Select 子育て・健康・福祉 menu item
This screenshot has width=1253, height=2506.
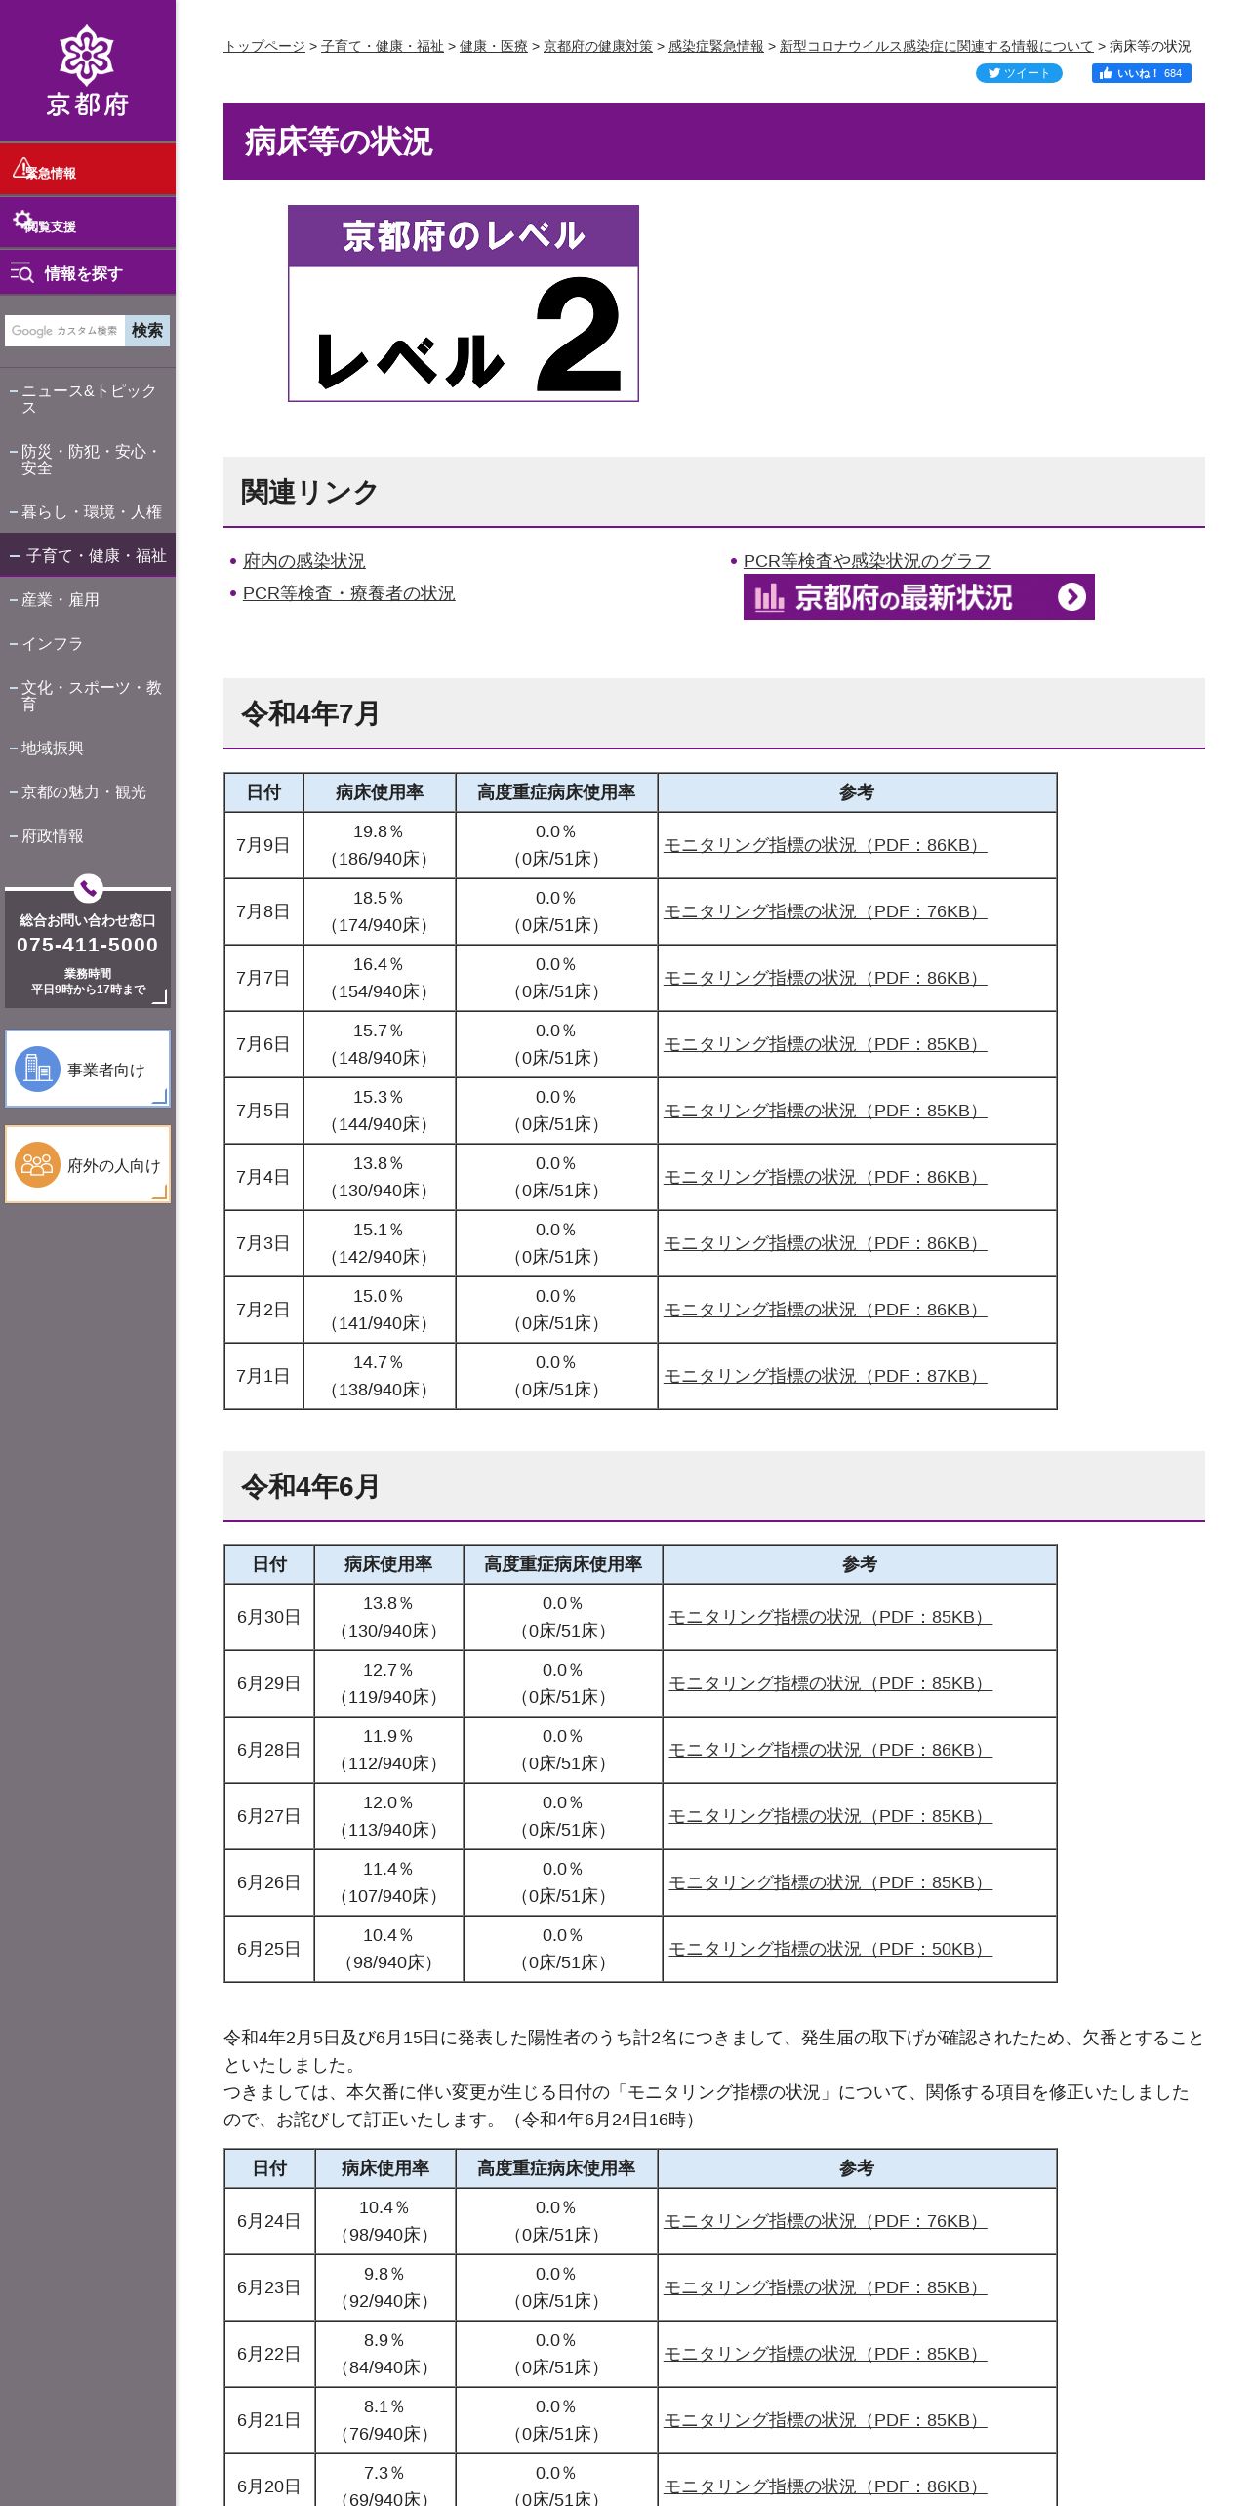pyautogui.click(x=88, y=555)
